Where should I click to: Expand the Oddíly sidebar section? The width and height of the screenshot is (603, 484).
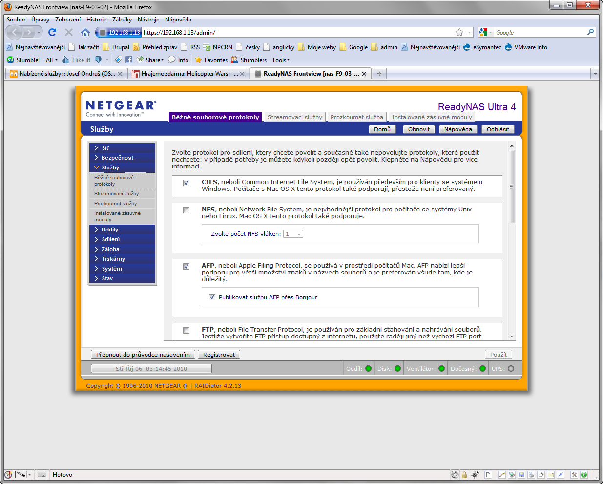coord(122,230)
